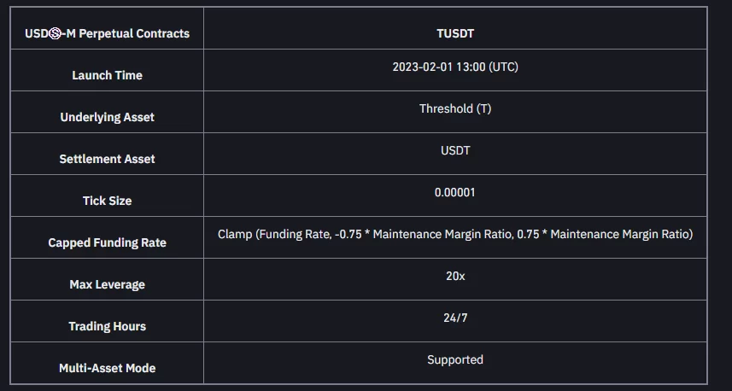Click the Capped Funding Rate label
The height and width of the screenshot is (391, 732).
tap(107, 242)
